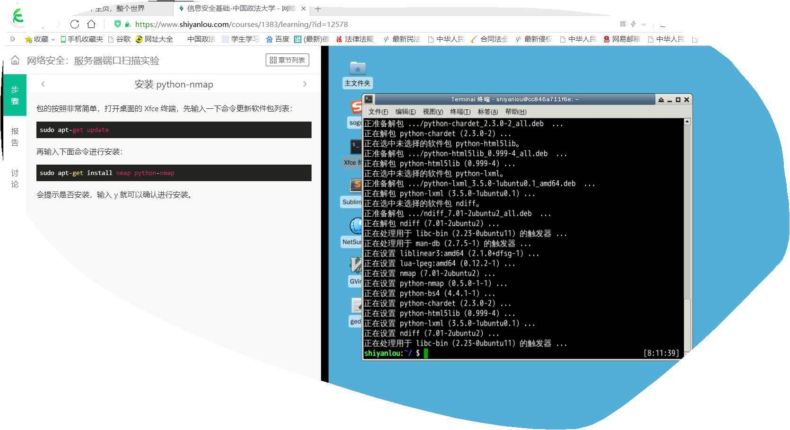Expand the 收藏 favorites dropdown arrow
Screen dimensions: 790x430
[x=53, y=39]
